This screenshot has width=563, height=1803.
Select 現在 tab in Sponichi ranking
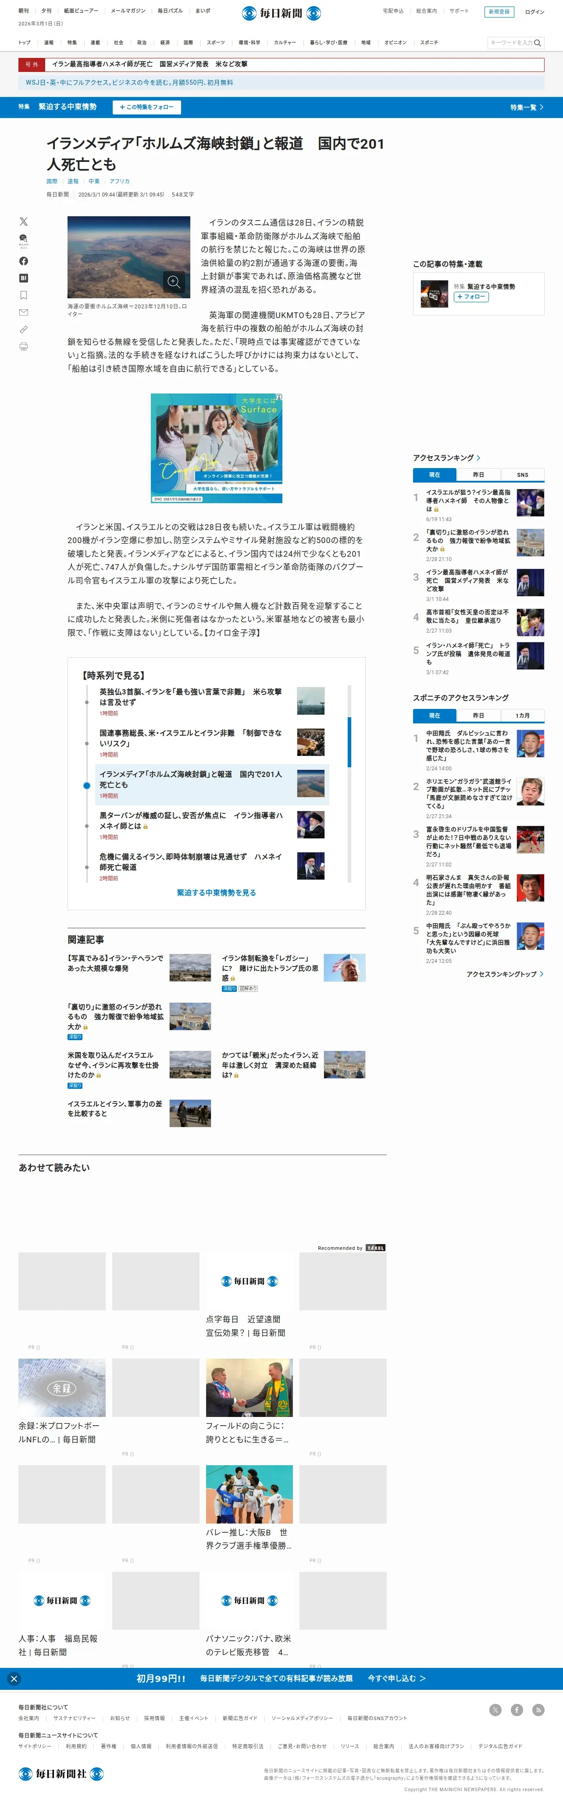pyautogui.click(x=435, y=715)
